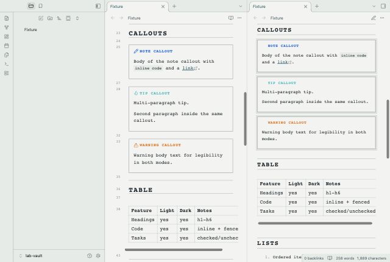Open more options menu in right pane

pyautogui.click(x=382, y=18)
